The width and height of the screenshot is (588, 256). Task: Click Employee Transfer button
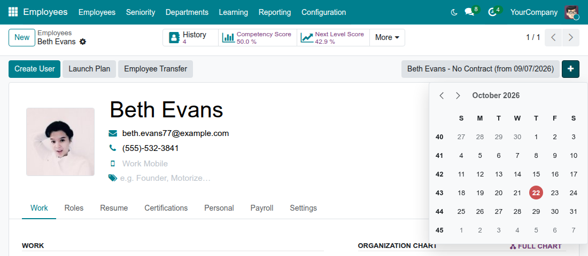coord(156,69)
